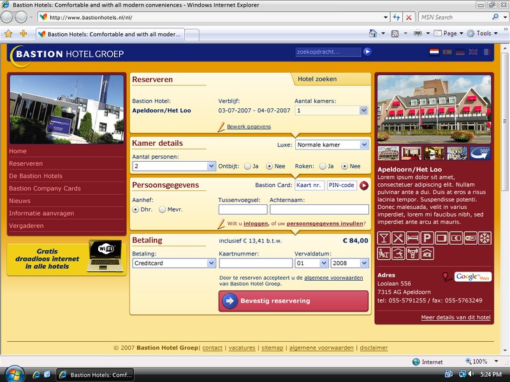Click the parking facility icon
This screenshot has height=382, width=510.
(426, 238)
